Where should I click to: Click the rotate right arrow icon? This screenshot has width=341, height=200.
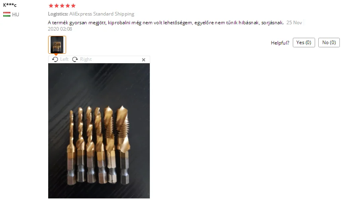pyautogui.click(x=75, y=59)
